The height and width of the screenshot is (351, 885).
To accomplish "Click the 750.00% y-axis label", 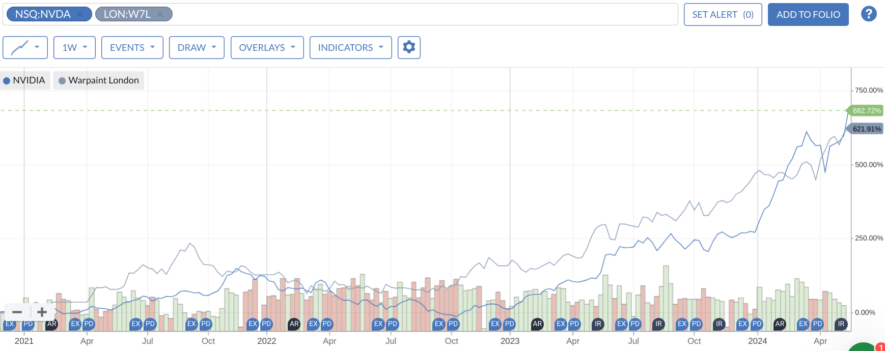I will [x=869, y=90].
